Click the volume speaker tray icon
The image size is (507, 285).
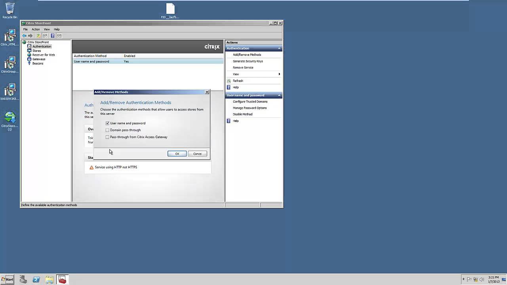click(482, 279)
